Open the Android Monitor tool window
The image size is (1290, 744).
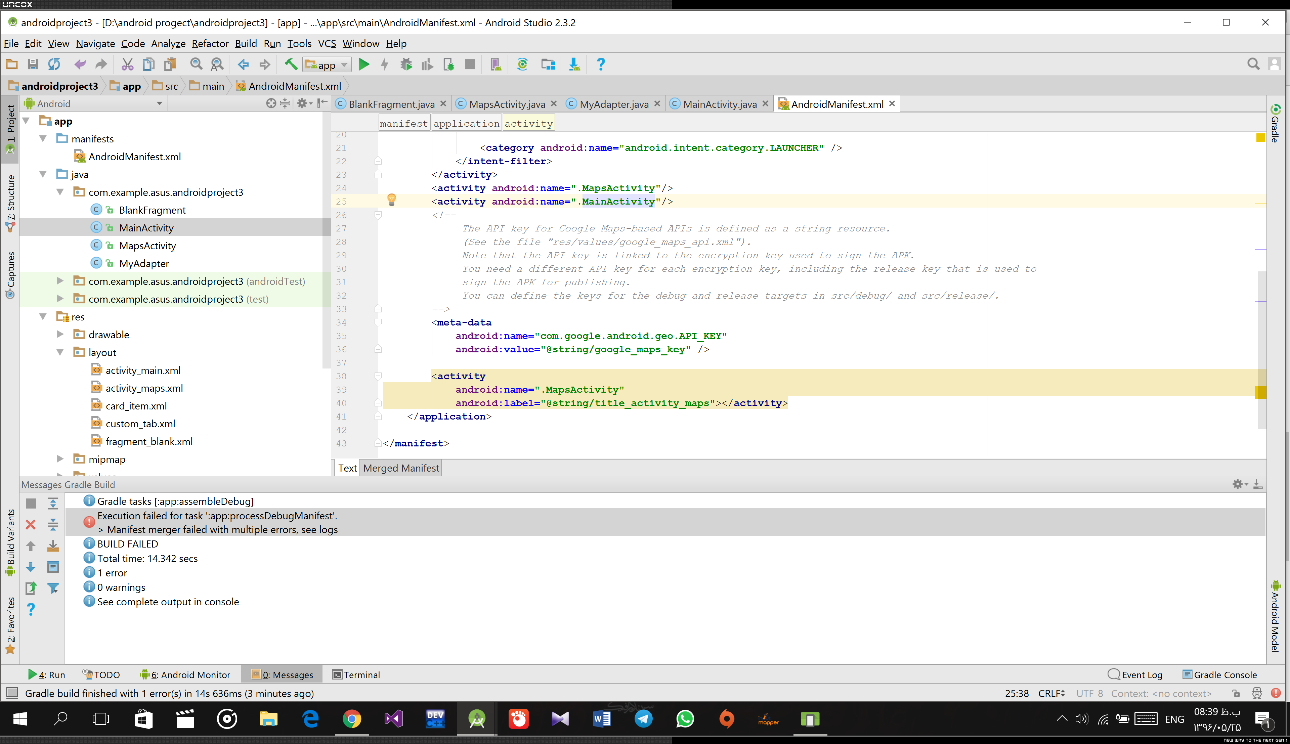(x=185, y=675)
